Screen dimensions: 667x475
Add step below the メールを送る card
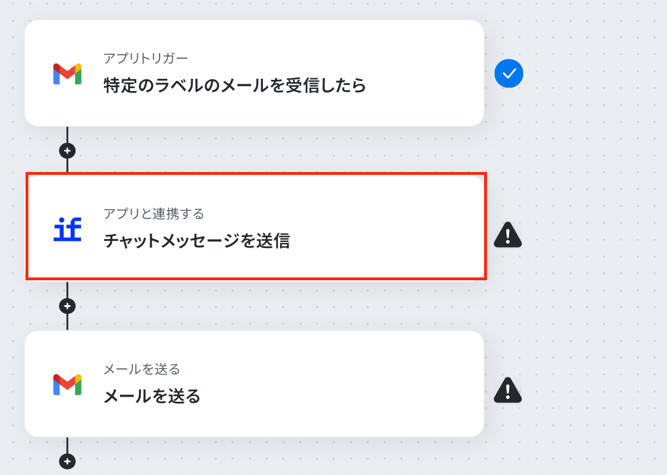click(x=67, y=461)
